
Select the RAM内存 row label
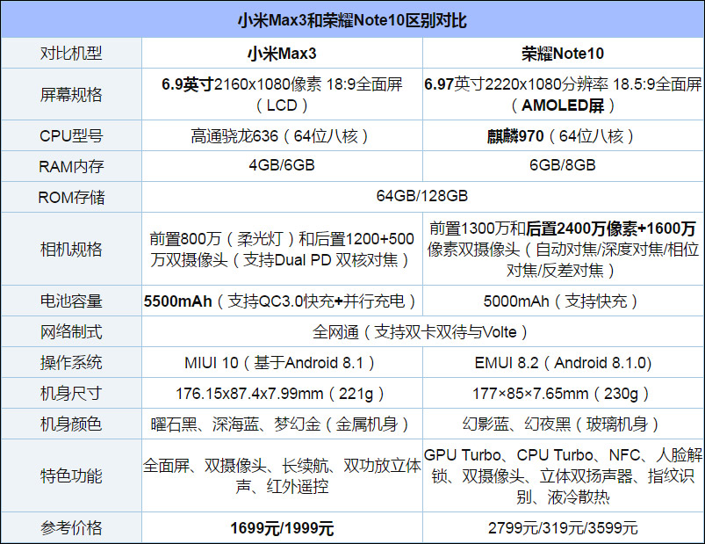[71, 166]
